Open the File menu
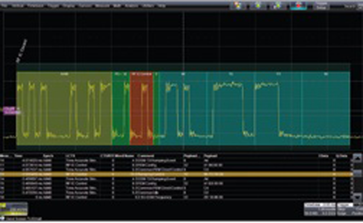The height and width of the screenshot is (223, 363). pyautogui.click(x=5, y=6)
